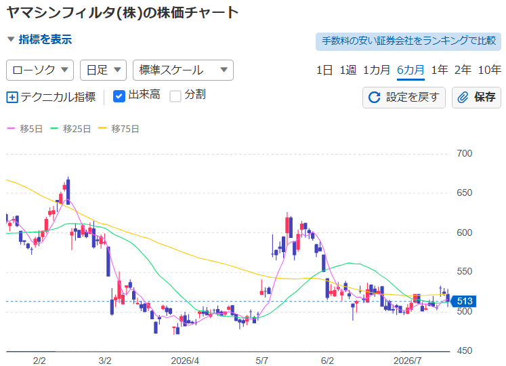Click the 600 price axis label
Viewport: 506px width, 366px height.
[465, 232]
